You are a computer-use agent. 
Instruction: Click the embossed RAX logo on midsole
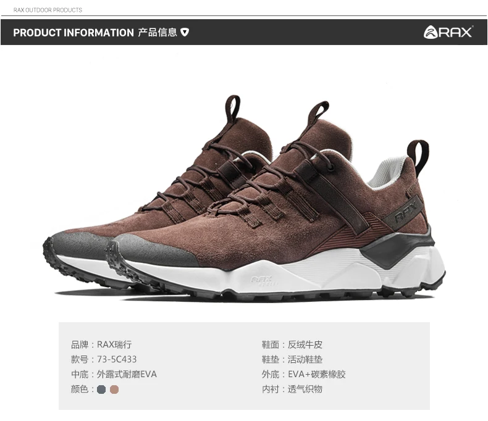tap(262, 280)
